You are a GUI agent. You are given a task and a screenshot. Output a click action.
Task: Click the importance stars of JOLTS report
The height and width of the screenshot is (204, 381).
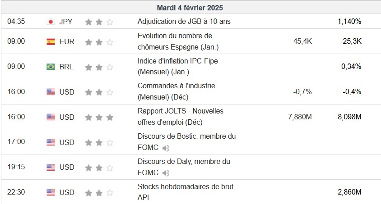click(99, 117)
